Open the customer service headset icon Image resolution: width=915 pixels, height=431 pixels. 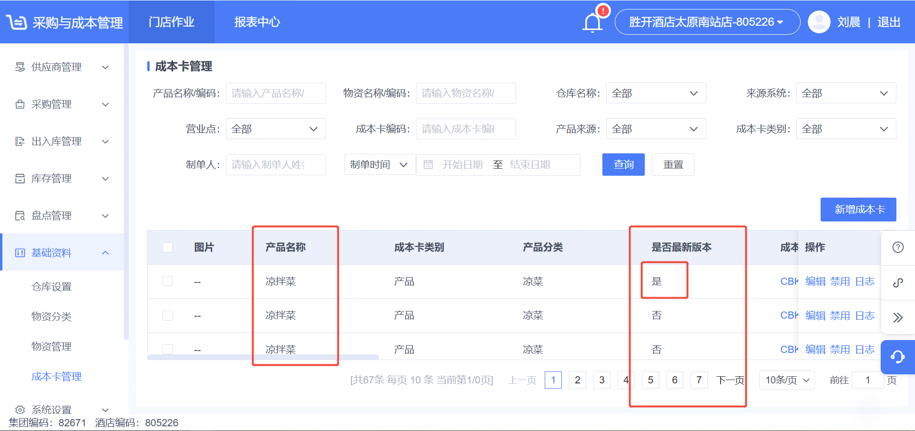[898, 357]
